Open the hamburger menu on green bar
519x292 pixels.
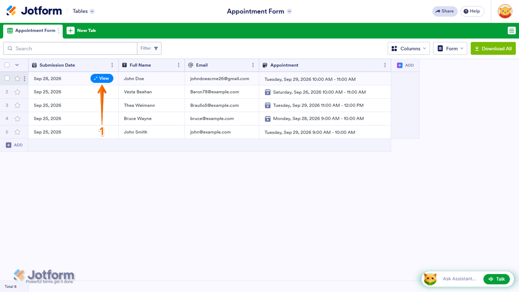(511, 31)
